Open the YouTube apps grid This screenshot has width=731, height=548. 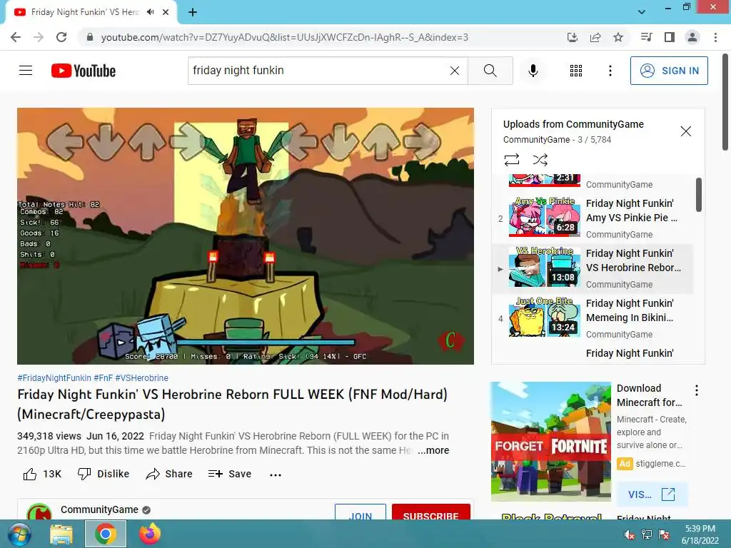(576, 71)
